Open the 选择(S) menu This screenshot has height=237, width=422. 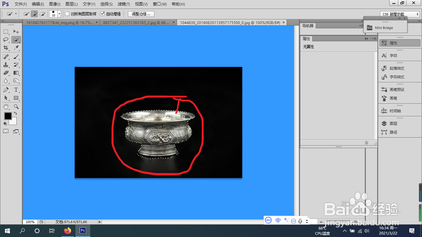tap(107, 4)
